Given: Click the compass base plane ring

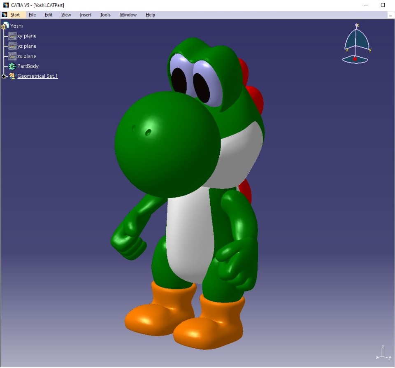Looking at the screenshot, I should click(355, 60).
